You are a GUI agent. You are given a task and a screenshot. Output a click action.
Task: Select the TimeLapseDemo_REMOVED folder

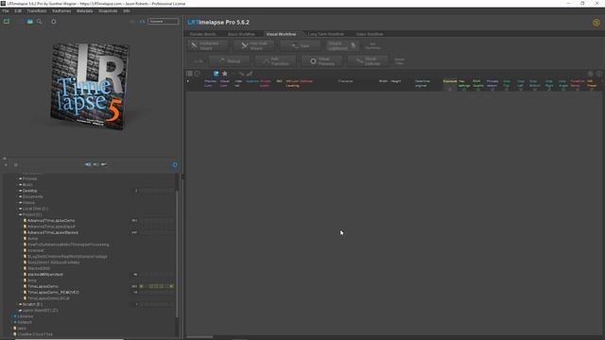(53, 292)
